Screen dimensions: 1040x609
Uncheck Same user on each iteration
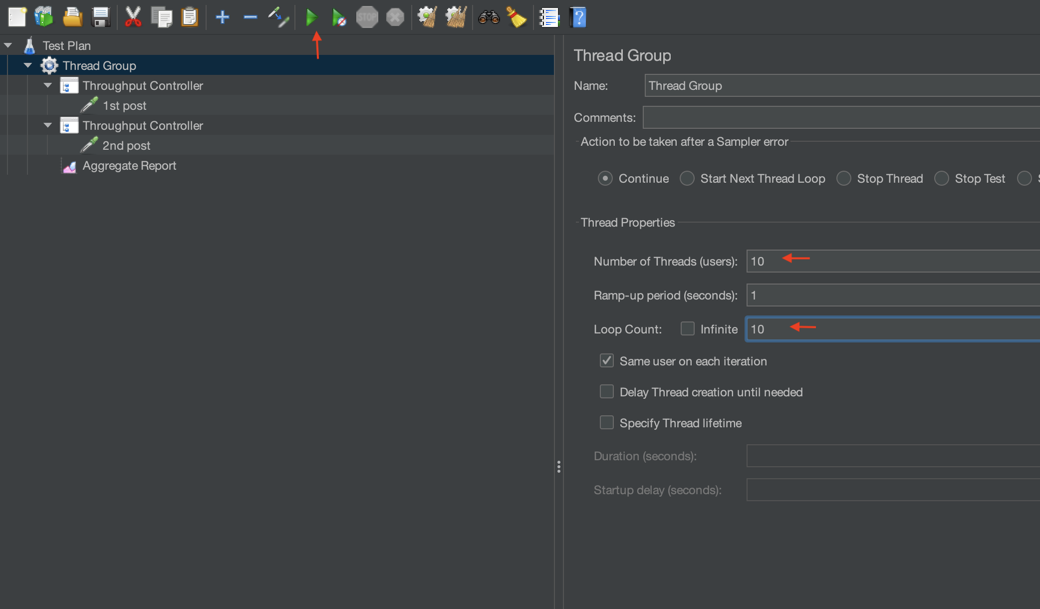(606, 361)
